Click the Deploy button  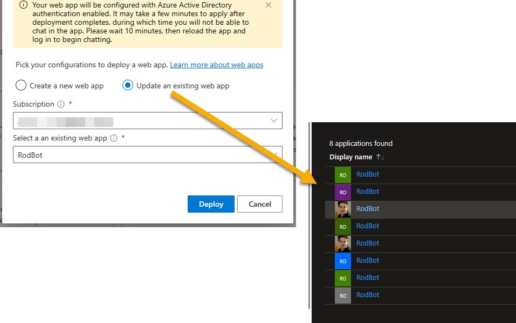click(211, 204)
